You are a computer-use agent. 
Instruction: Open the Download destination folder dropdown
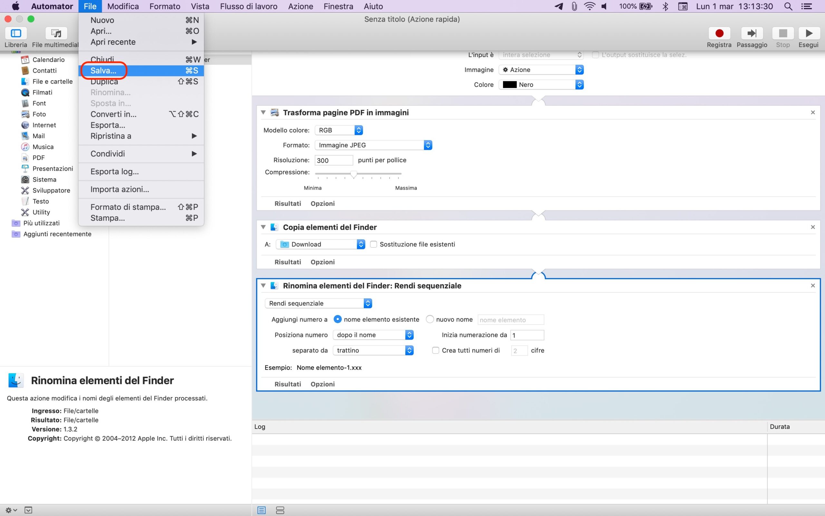coord(320,244)
